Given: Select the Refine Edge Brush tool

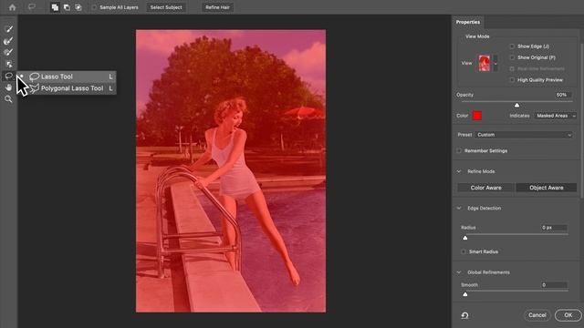Looking at the screenshot, I should coord(8,40).
